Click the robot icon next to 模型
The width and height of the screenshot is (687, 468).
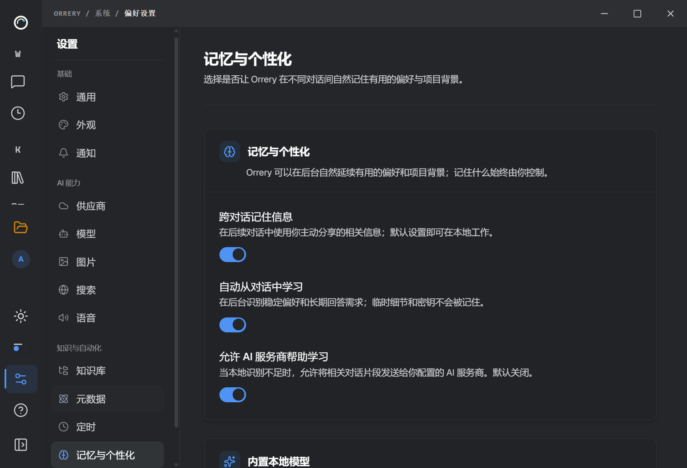click(63, 234)
